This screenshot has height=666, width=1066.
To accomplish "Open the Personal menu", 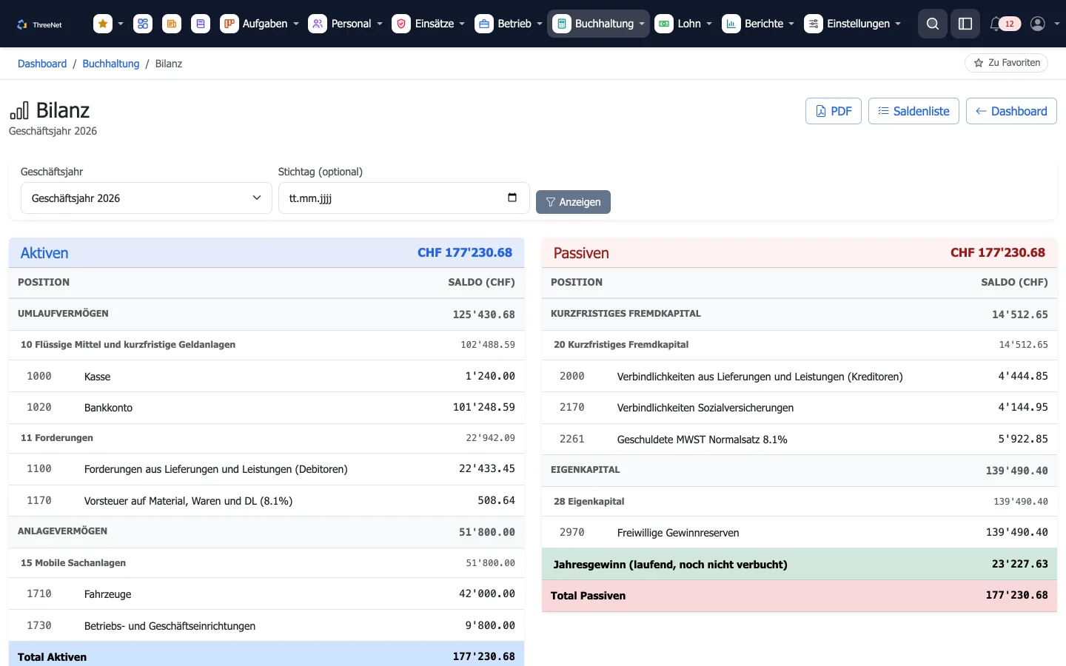I will [x=346, y=24].
